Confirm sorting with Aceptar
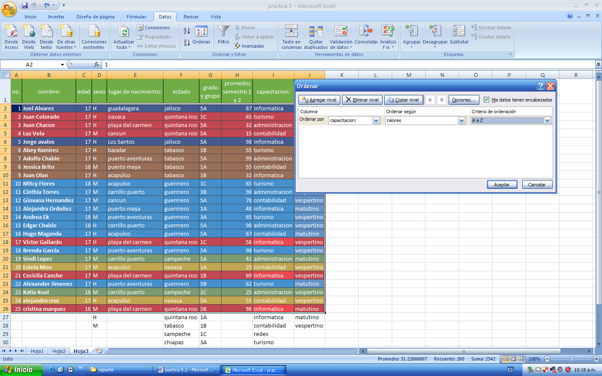This screenshot has width=602, height=376. 502,184
